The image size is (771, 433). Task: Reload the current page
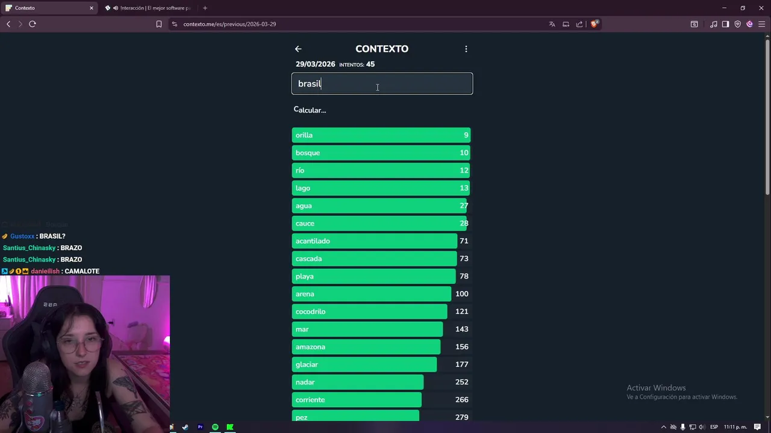point(33,24)
